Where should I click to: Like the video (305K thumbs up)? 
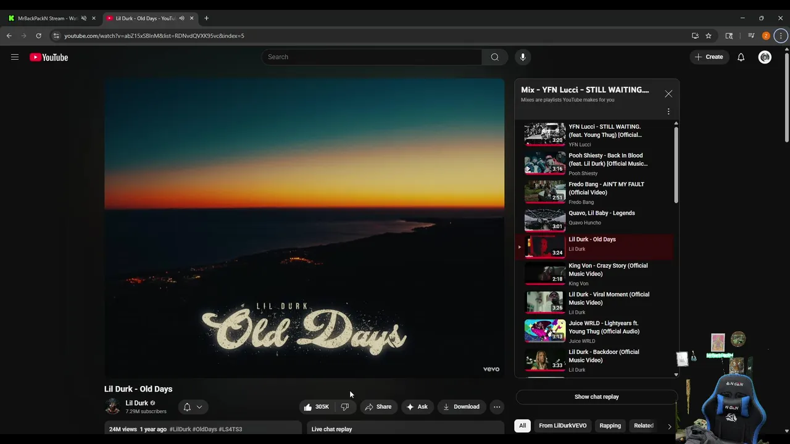[317, 407]
